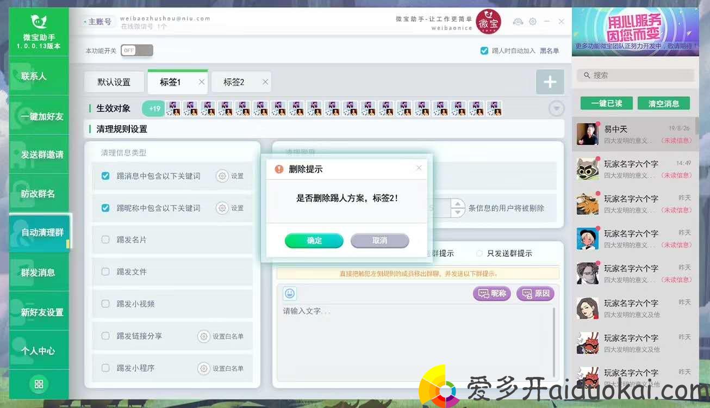Click the 搜索 search field
Image resolution: width=710 pixels, height=408 pixels.
[x=636, y=76]
